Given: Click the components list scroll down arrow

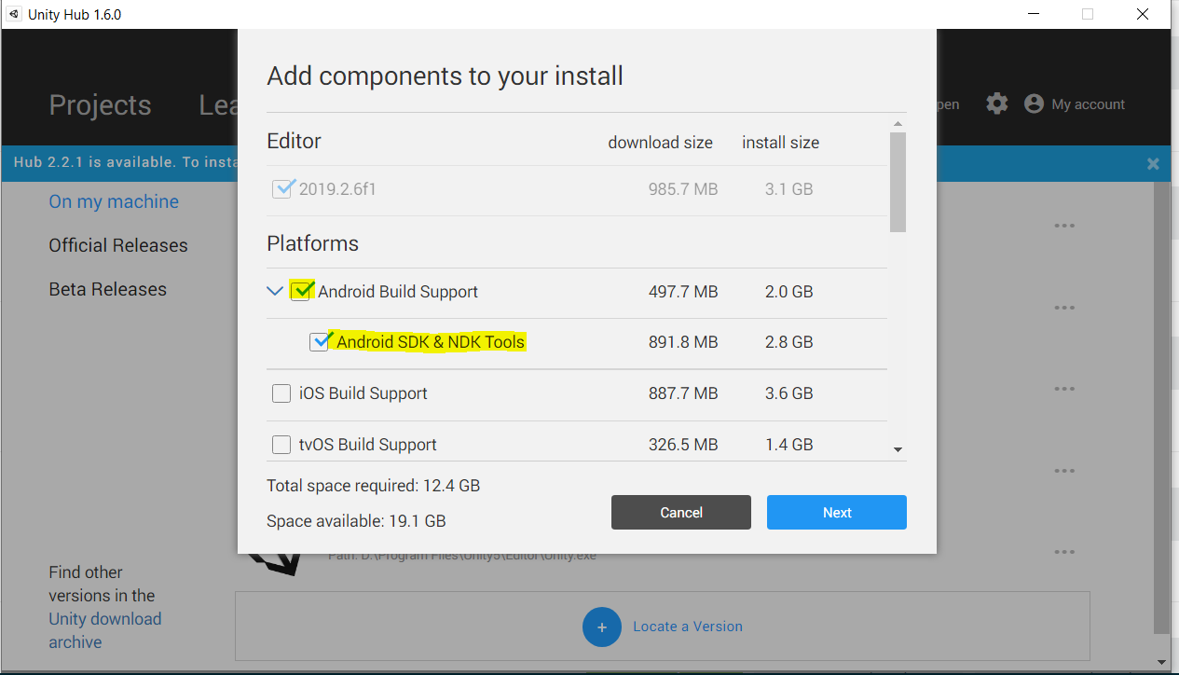Looking at the screenshot, I should click(898, 449).
